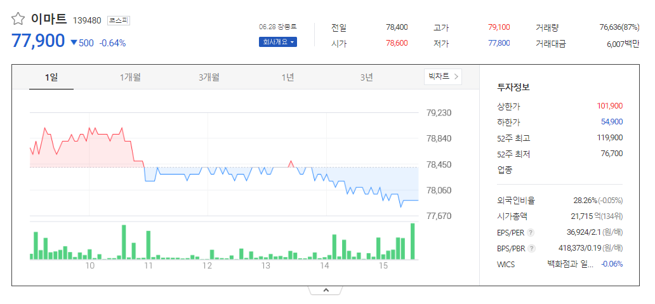The image size is (655, 304).
Task: Switch to the 3개월 chart tab
Action: pos(209,77)
